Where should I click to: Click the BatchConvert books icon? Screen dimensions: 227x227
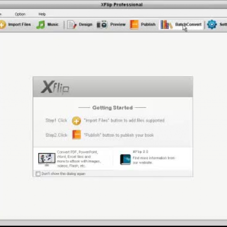point(166,25)
